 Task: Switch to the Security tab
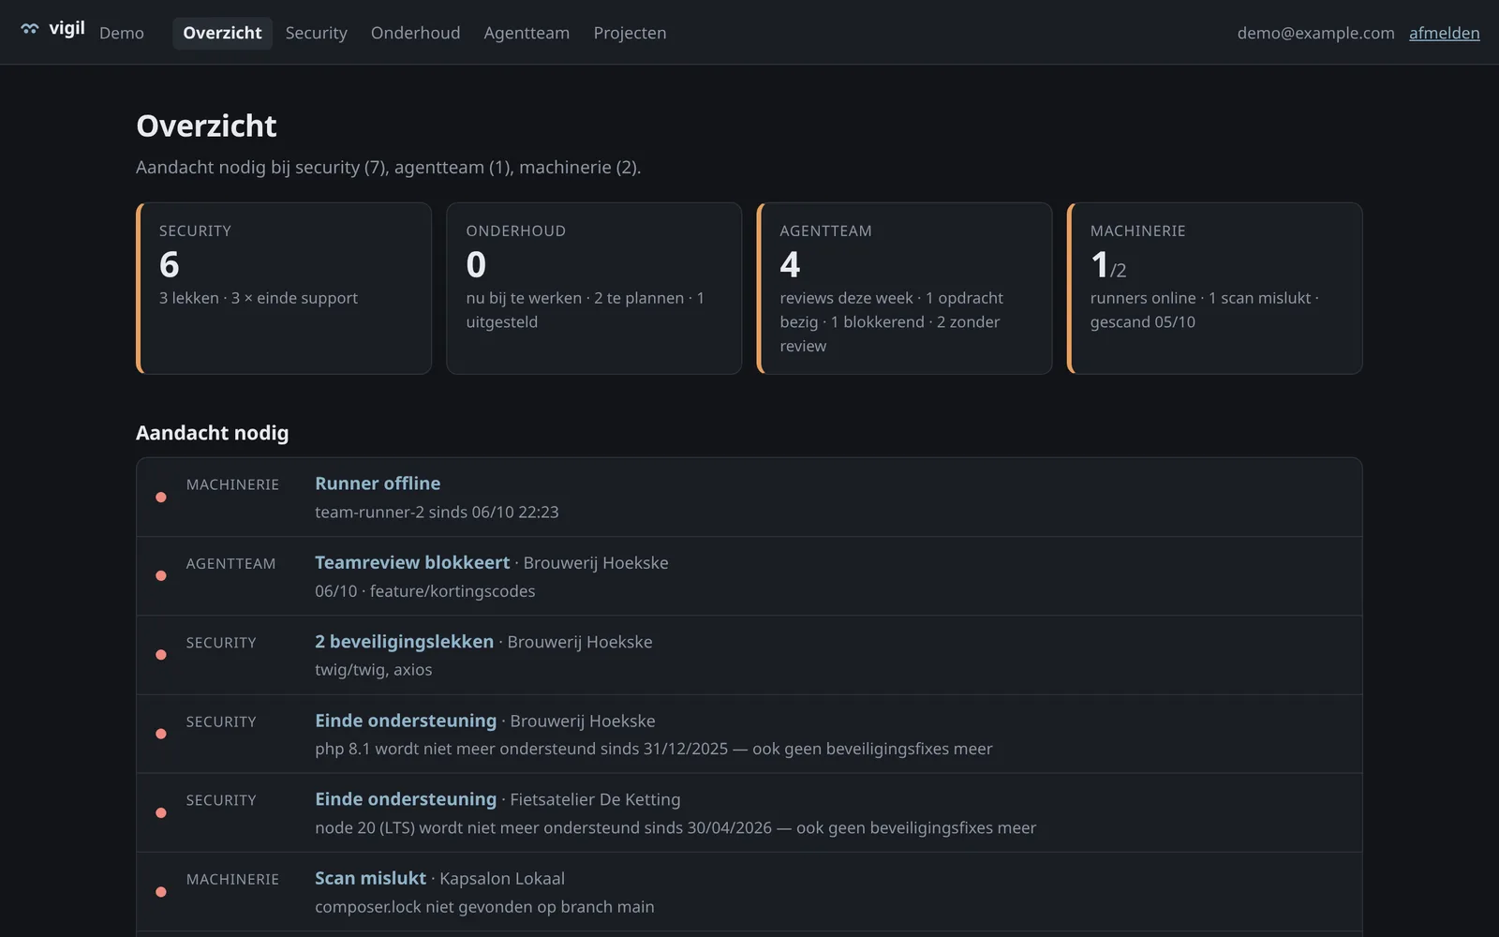pyautogui.click(x=316, y=33)
